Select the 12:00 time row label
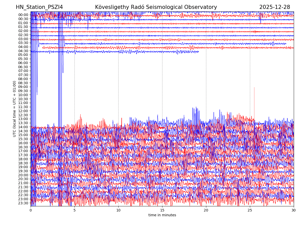This screenshot has height=229, width=306. pyautogui.click(x=23, y=111)
